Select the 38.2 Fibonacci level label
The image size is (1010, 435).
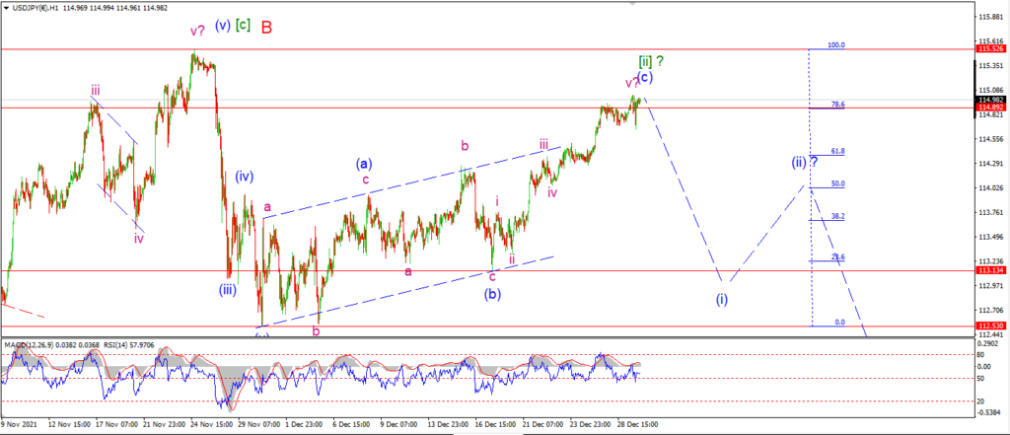[838, 217]
